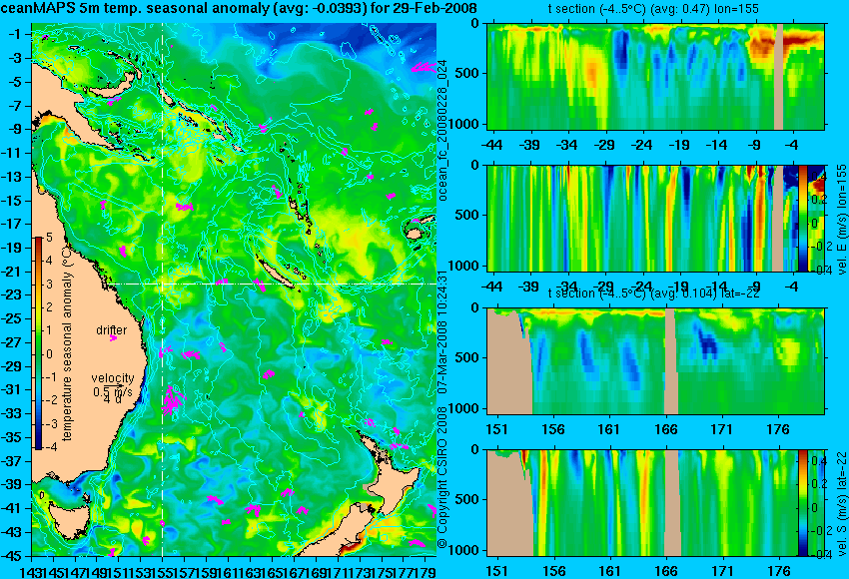Click New Caledonia island on the map
849x579 pixels.
[x=275, y=271]
